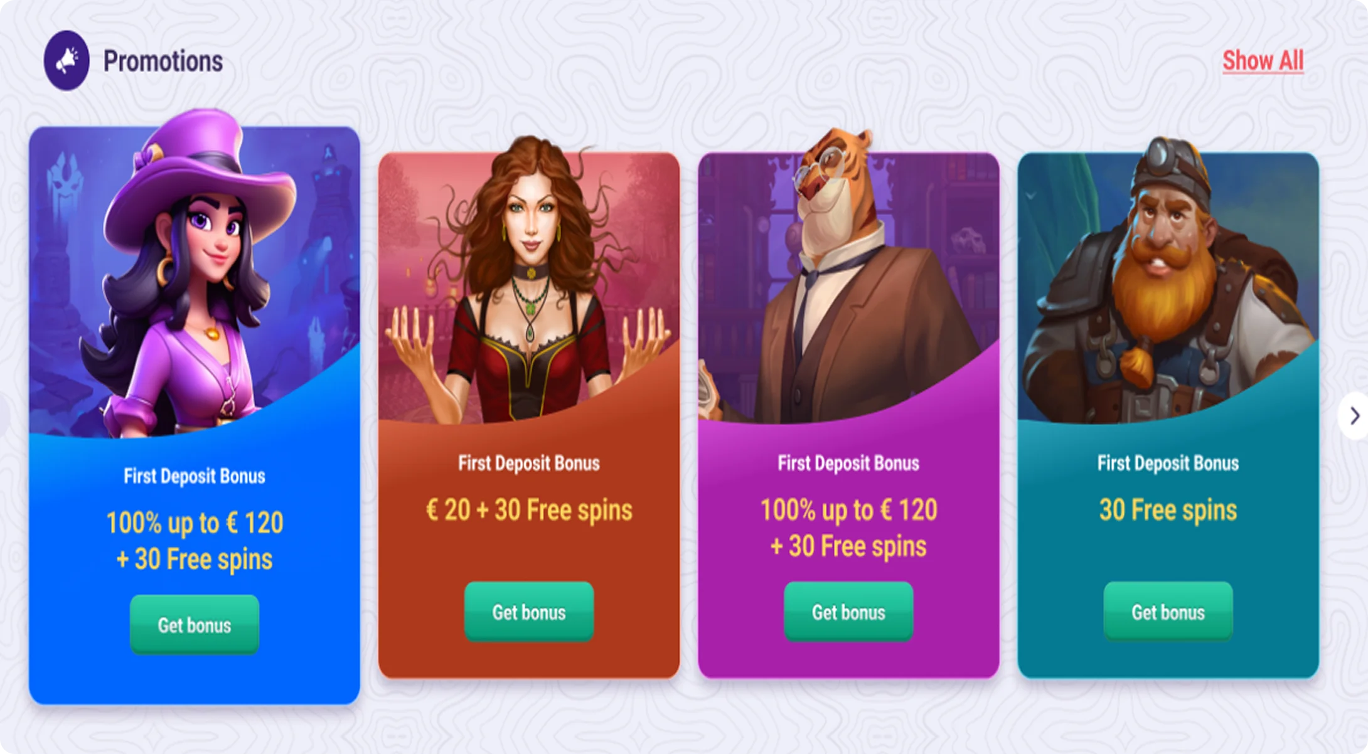Click 100% up to € 120 text on purple card

point(848,509)
